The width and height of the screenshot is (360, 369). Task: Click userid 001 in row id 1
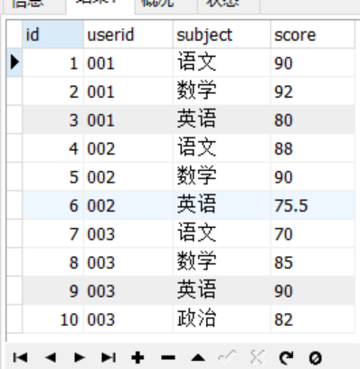coord(128,62)
